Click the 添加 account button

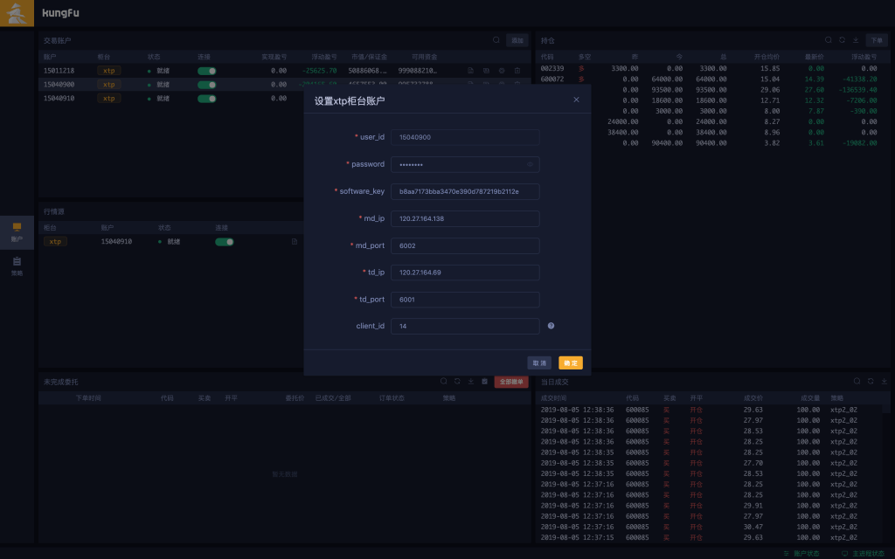point(517,40)
